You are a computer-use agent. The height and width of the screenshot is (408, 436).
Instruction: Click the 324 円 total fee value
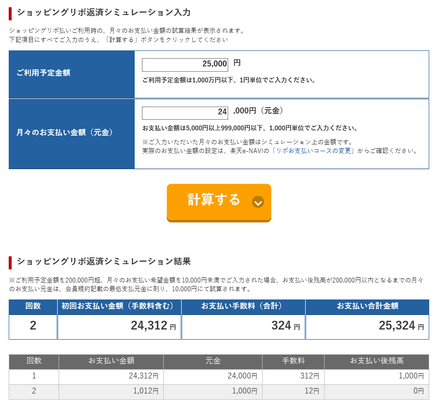285,326
